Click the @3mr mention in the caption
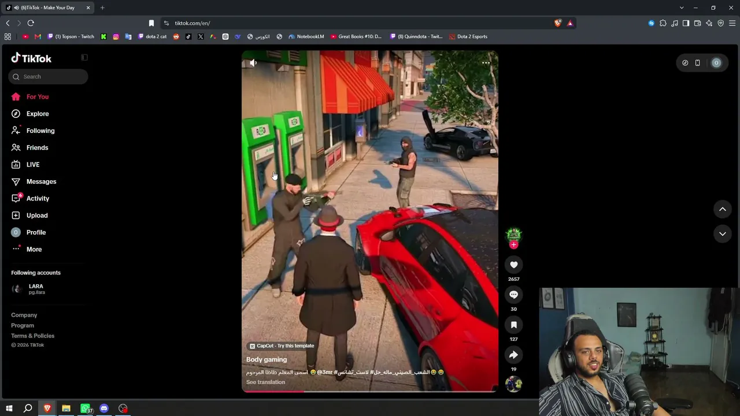The width and height of the screenshot is (740, 416). tap(325, 372)
